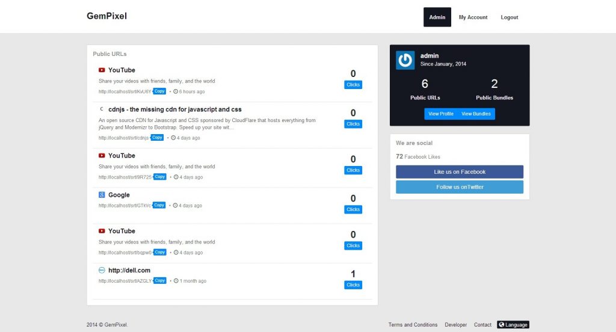Image resolution: width=616 pixels, height=332 pixels.
Task: View Clicks stats for YouTube bqpw0 link
Action: (x=353, y=246)
